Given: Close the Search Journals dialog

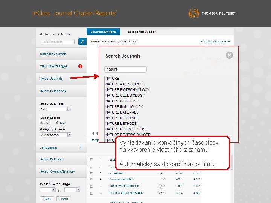Looking at the screenshot, I should pos(229,55).
